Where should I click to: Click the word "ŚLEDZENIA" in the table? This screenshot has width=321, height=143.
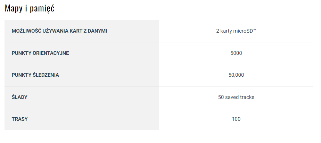[x=46, y=75]
